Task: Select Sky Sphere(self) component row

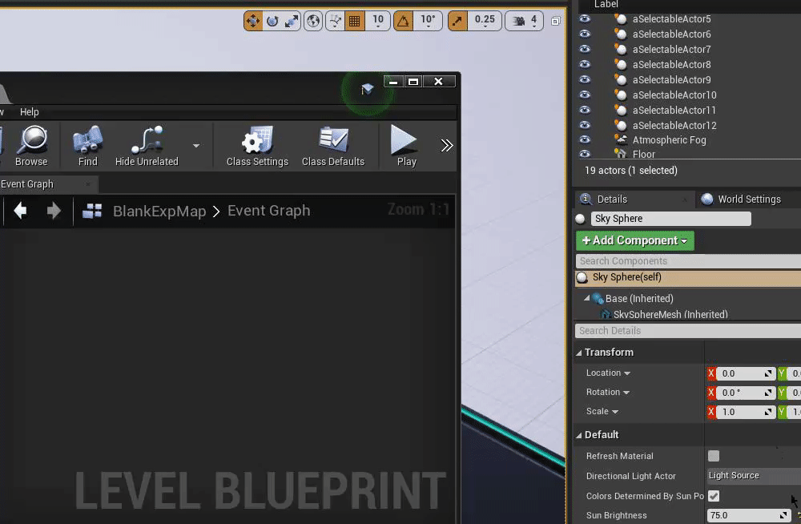Action: tap(688, 277)
